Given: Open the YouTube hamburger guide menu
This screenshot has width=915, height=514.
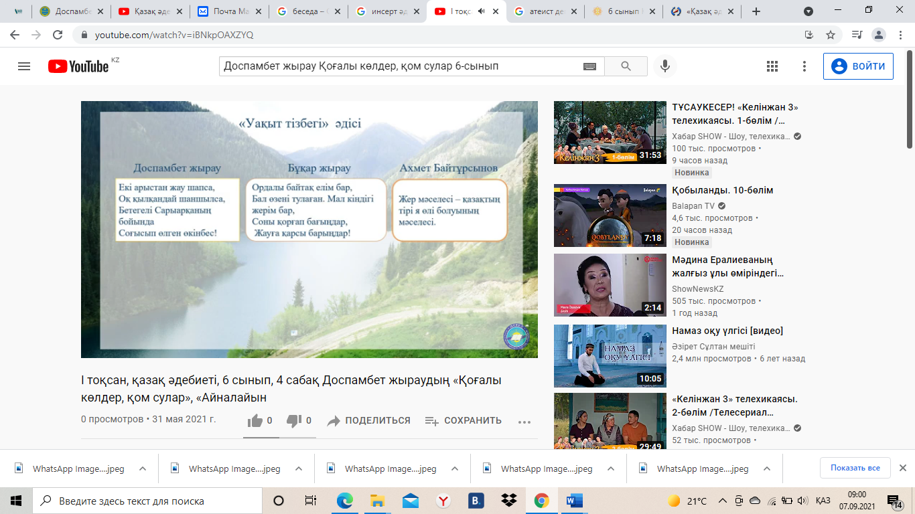Looking at the screenshot, I should (24, 66).
